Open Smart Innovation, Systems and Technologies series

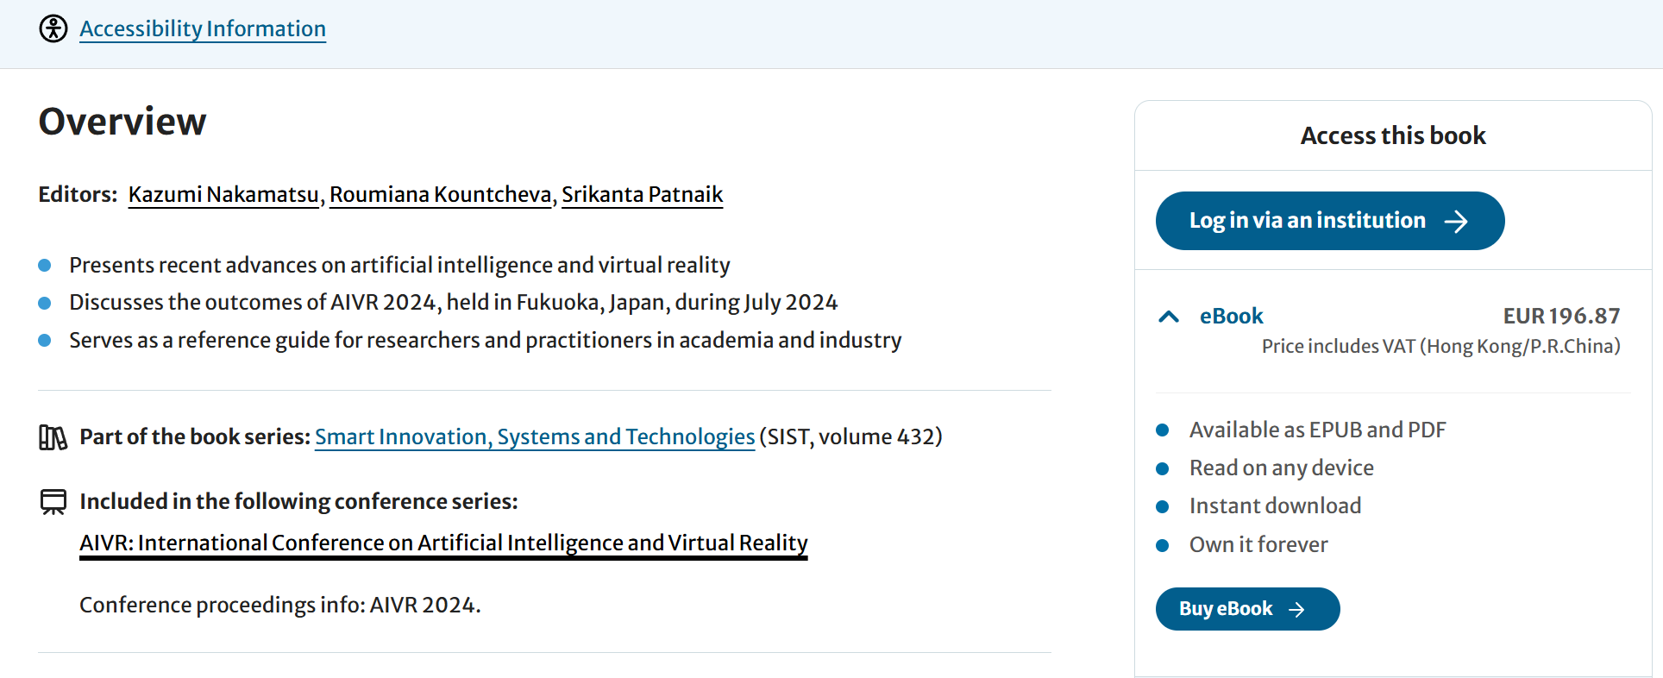tap(535, 437)
